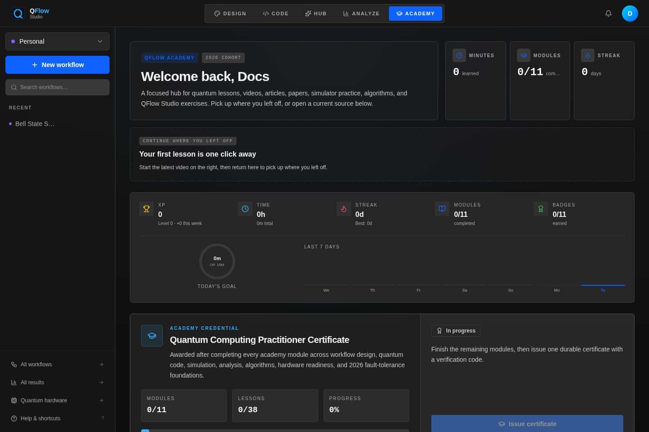Select the Sa day in Last 7 Days

465,290
